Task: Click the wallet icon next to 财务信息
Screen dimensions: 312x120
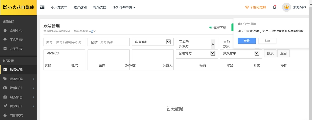Action: pos(5,97)
